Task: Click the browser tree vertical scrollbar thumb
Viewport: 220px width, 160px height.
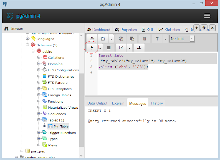Action: pos(81,110)
